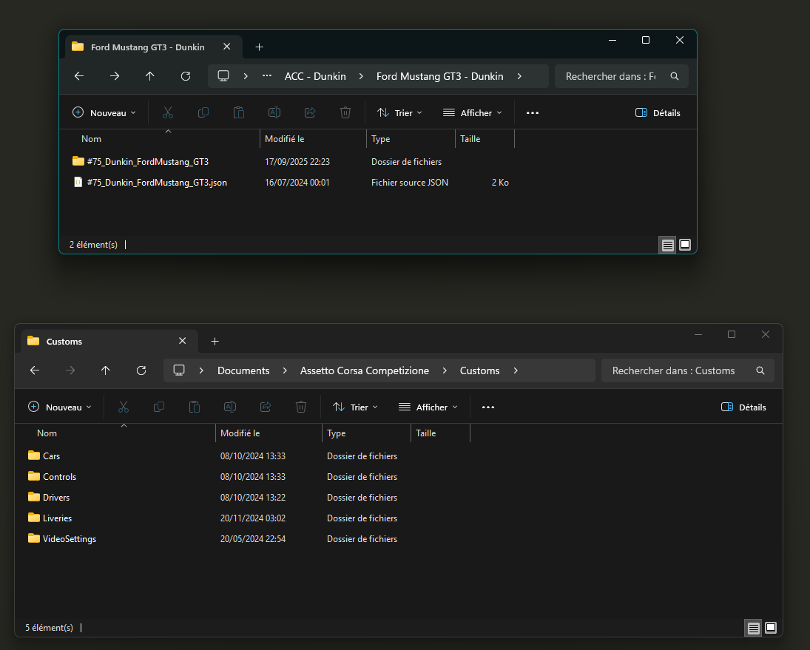Expand the Nouveau dropdown in Ford Mustang window

[x=104, y=113]
